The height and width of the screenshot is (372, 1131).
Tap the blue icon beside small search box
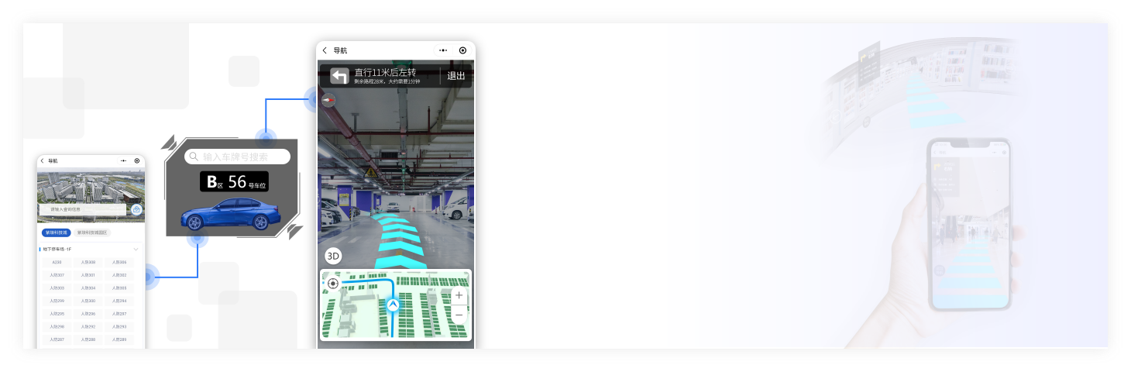coord(136,210)
